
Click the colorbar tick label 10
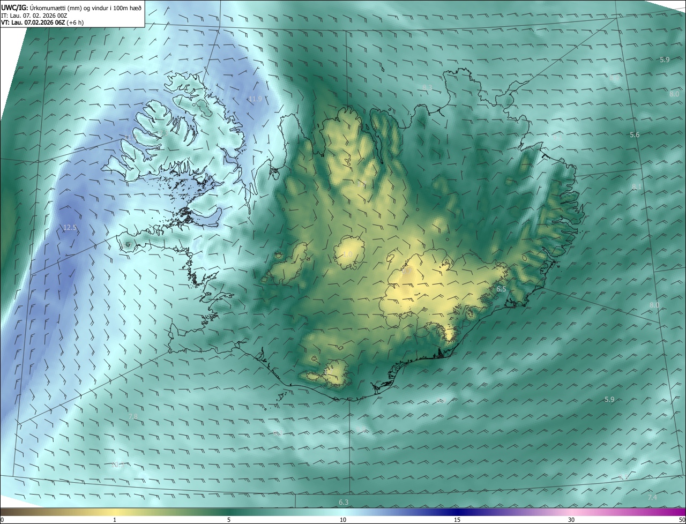point(343,520)
